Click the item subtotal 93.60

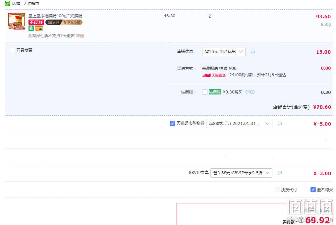pyautogui.click(x=323, y=17)
